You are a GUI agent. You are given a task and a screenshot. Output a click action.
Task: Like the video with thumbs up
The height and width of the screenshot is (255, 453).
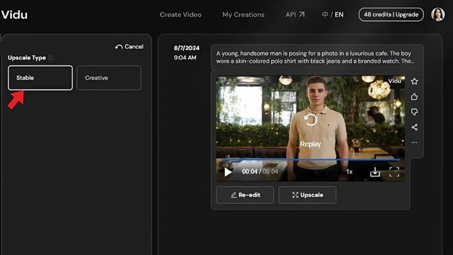click(414, 96)
